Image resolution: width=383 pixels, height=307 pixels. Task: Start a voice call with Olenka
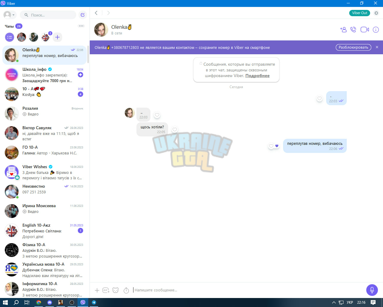(x=353, y=30)
